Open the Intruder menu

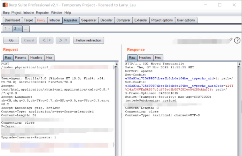pyautogui.click(x=29, y=13)
